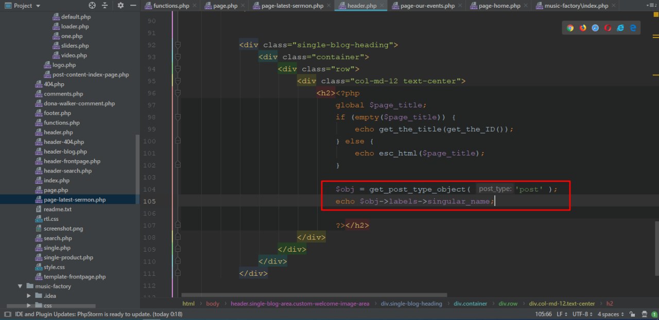659x320 pixels.
Task: Open page in Opera browser icon
Action: [x=608, y=28]
